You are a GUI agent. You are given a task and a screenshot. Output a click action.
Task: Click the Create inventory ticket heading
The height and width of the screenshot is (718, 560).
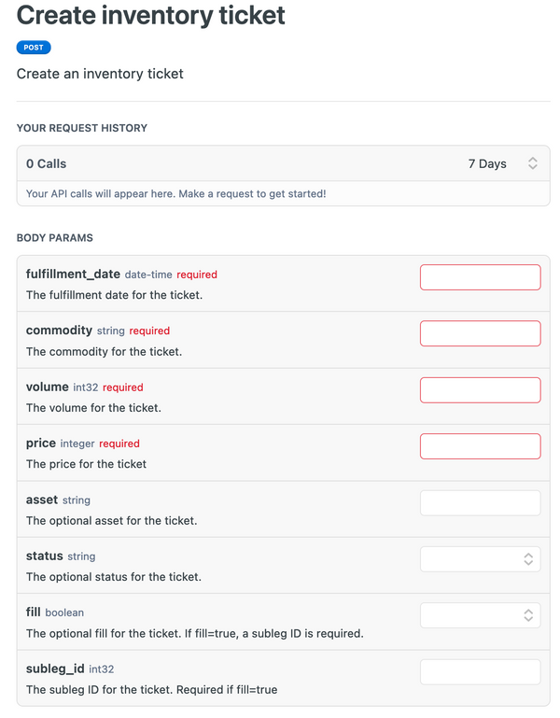click(151, 15)
